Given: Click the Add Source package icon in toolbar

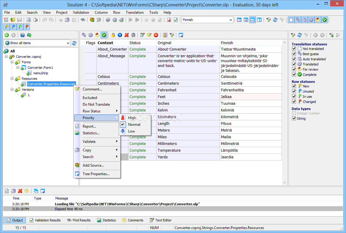Looking at the screenshot, I should pyautogui.click(x=92, y=20).
